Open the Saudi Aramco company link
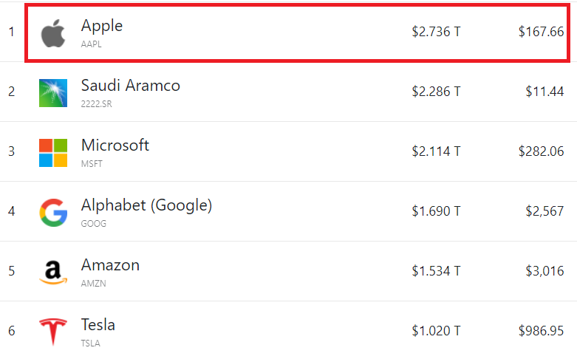The image size is (577, 359). pos(130,85)
